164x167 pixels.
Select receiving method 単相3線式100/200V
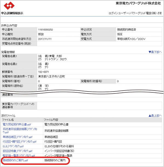tap(131, 39)
